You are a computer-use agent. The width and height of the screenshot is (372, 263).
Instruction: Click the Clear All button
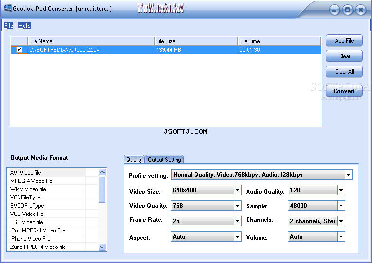(x=344, y=72)
